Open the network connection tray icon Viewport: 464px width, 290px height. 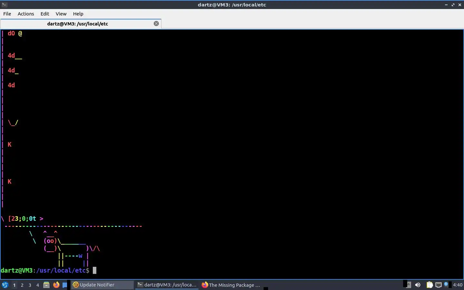[438, 285]
